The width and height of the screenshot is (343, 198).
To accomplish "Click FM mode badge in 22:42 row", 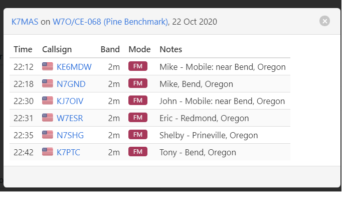I will pyautogui.click(x=138, y=152).
